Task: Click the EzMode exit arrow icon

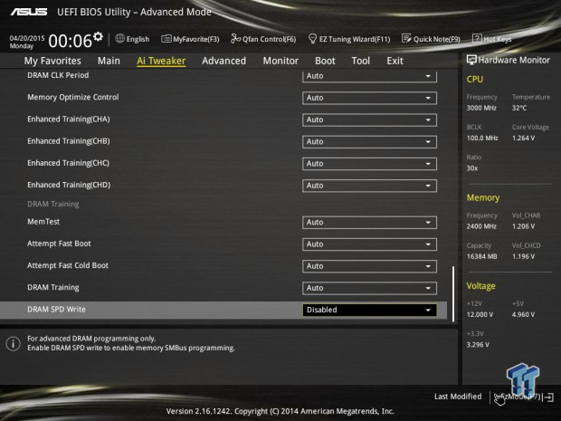Action: [x=549, y=397]
